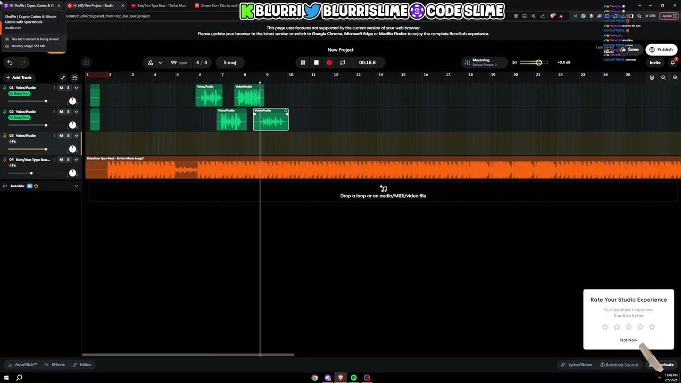Open the 4 / 4 time signature selector

[202, 63]
